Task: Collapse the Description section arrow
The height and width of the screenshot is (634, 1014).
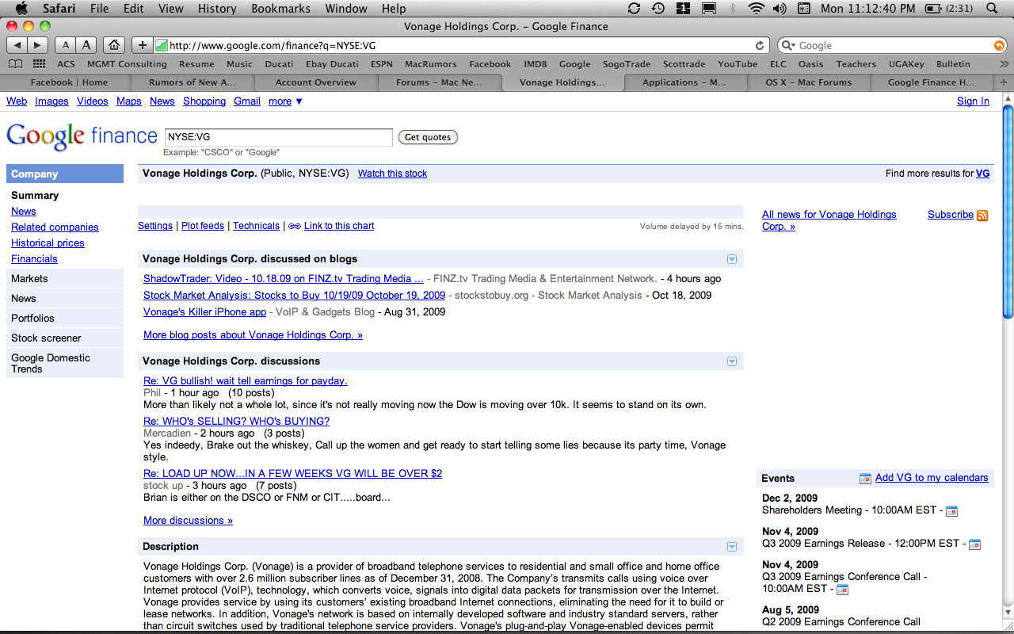Action: click(x=732, y=547)
